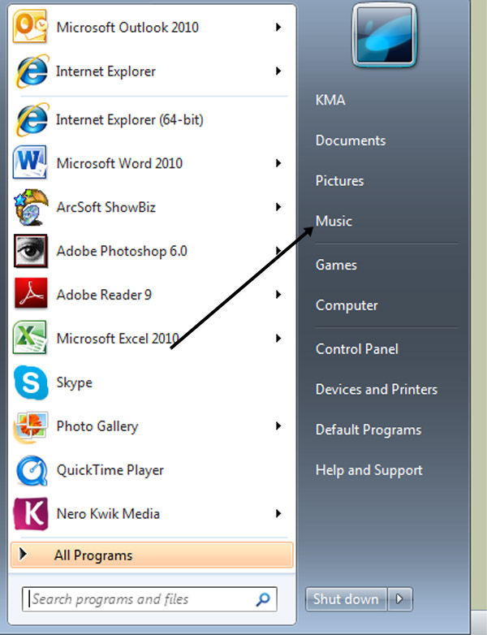Open the KMA user folder
487x635 pixels.
330,100
